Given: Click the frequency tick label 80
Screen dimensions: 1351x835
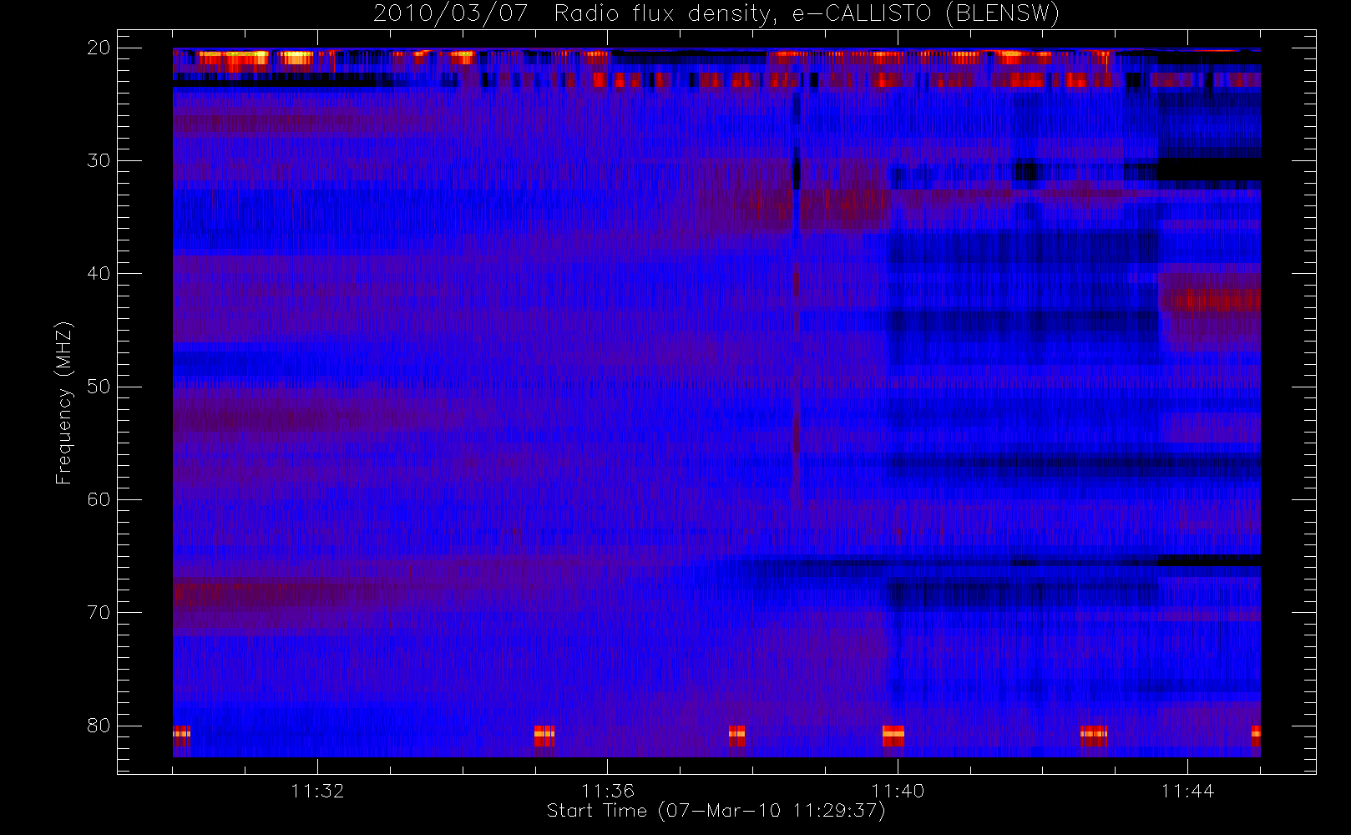Looking at the screenshot, I should tap(99, 726).
